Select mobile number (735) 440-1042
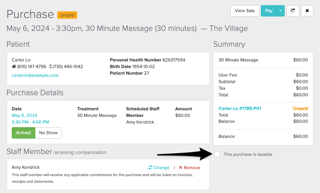320x193 pixels. 68,66
